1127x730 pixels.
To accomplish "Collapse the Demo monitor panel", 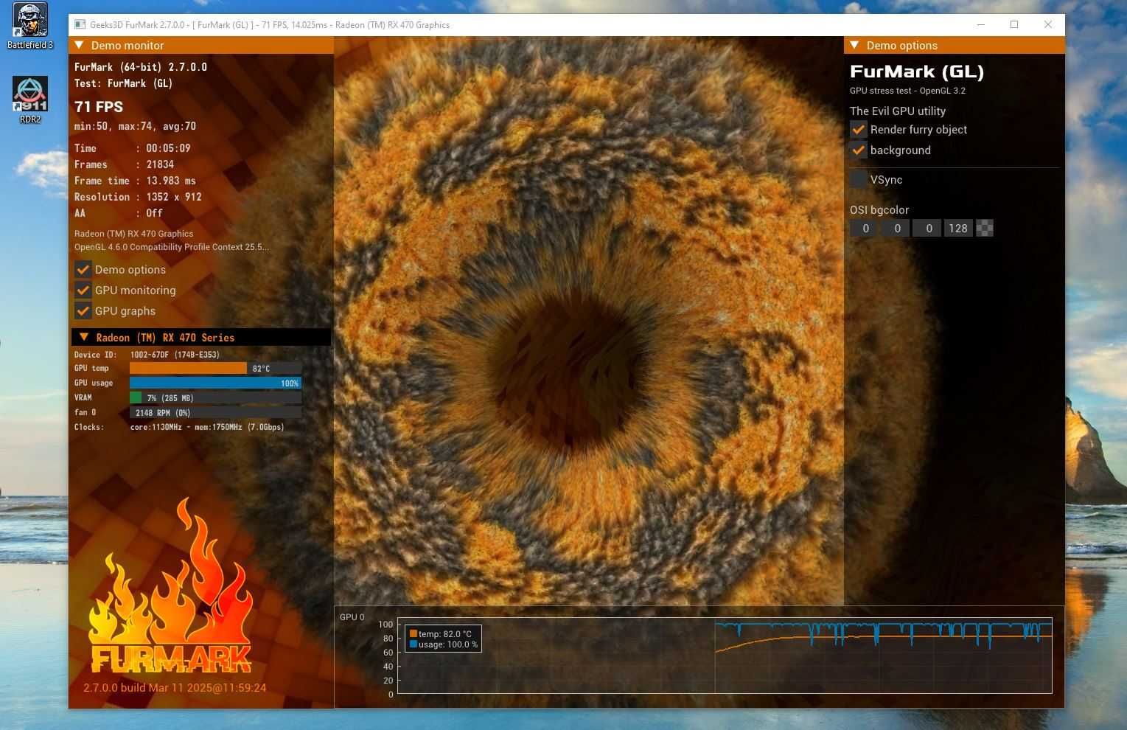I will coord(80,45).
